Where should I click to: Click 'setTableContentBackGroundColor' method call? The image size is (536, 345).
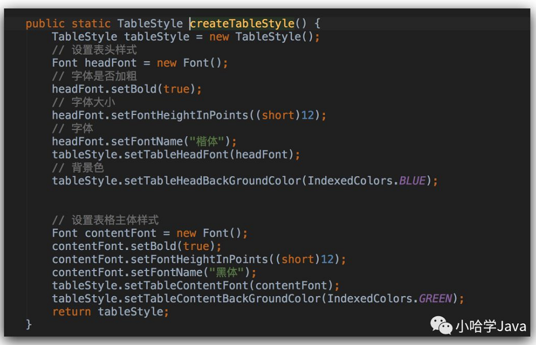point(222,299)
